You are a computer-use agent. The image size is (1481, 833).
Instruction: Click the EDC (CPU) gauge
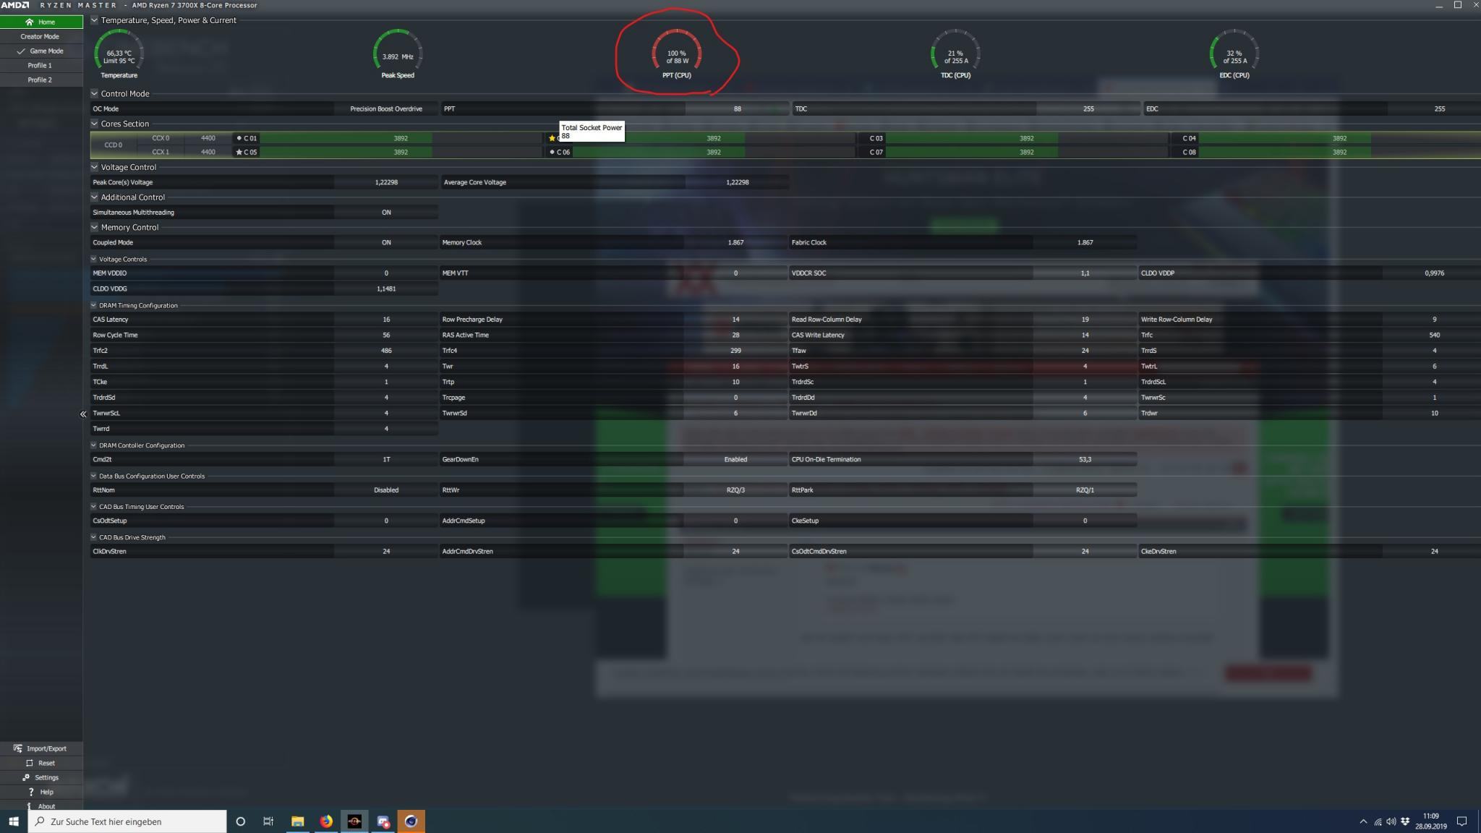click(1234, 54)
